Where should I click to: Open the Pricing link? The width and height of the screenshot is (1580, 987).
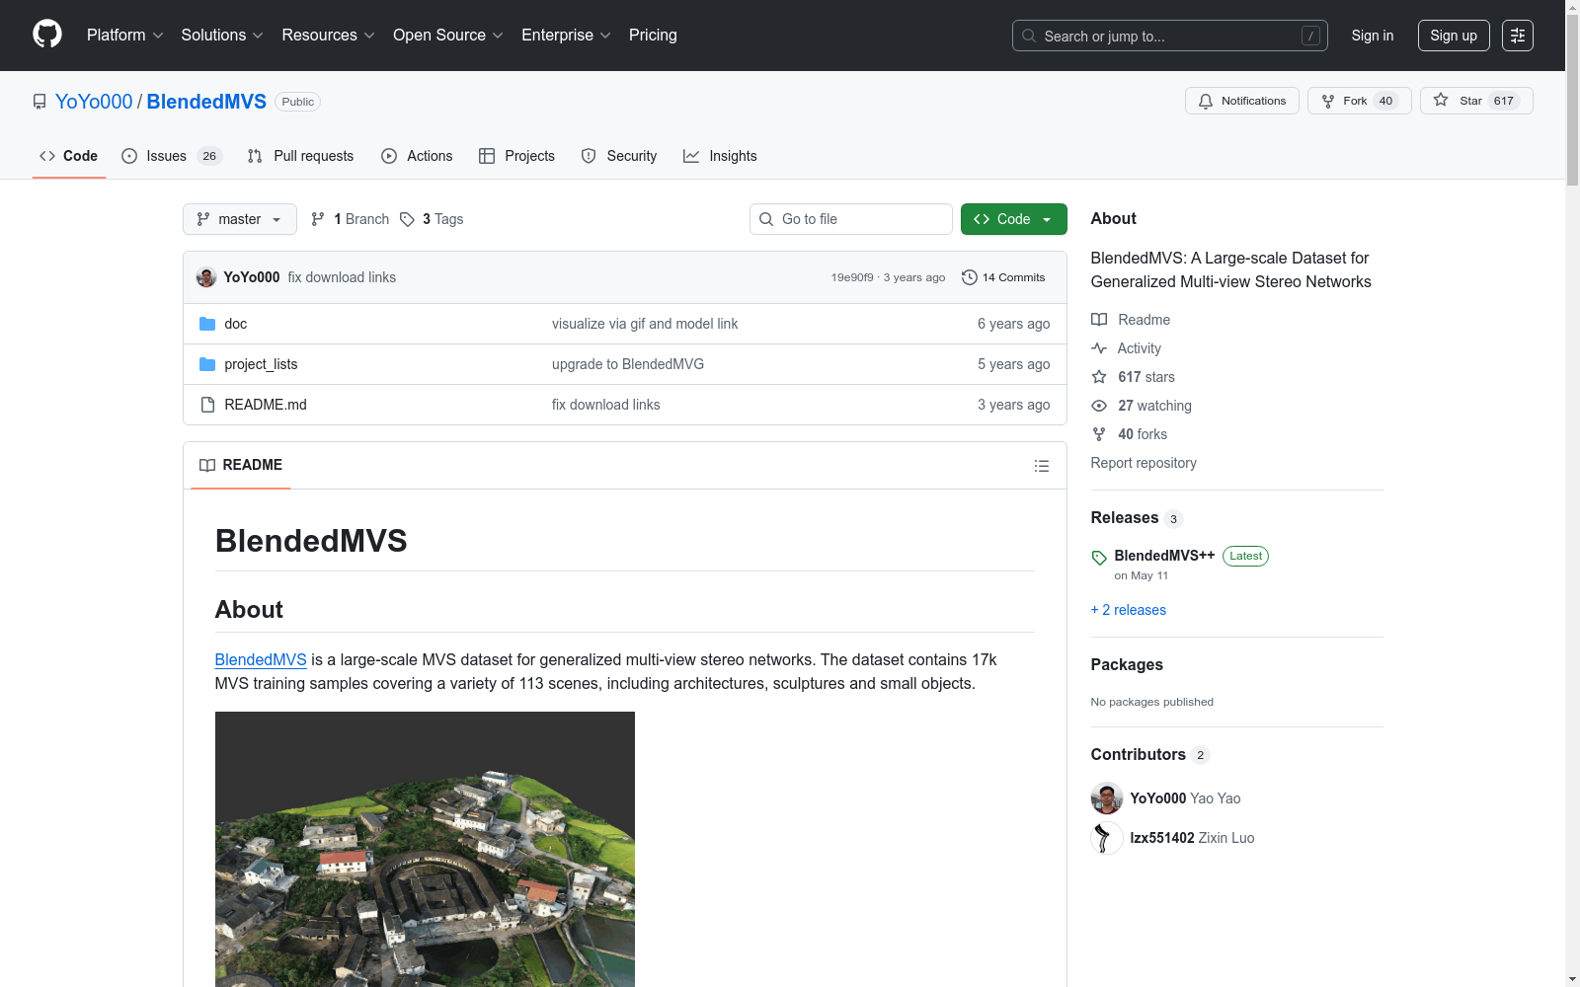click(653, 36)
